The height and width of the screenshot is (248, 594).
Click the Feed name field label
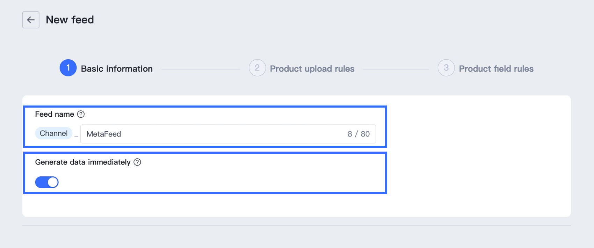coord(55,114)
